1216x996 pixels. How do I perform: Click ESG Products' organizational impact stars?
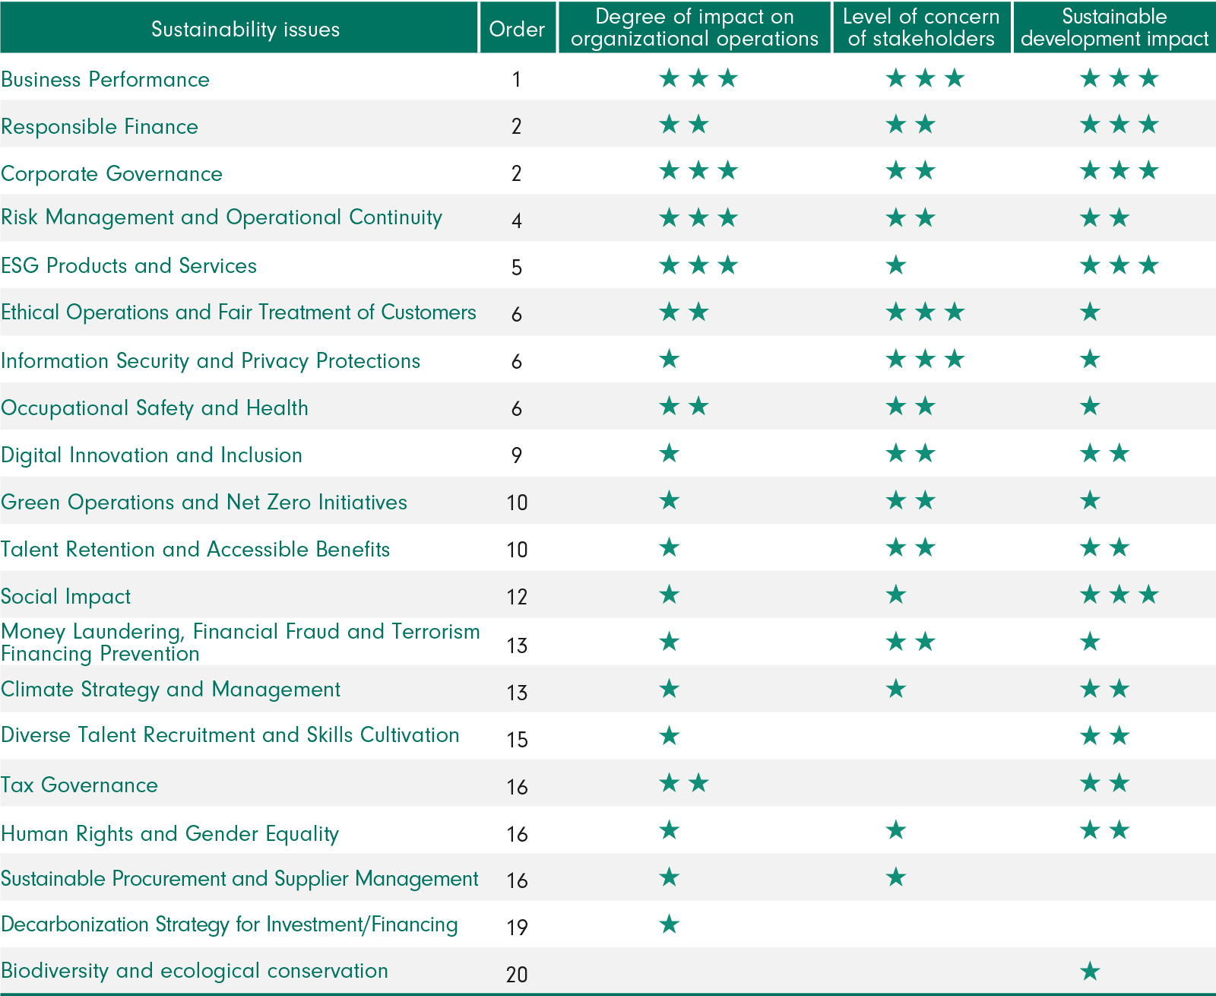(698, 265)
